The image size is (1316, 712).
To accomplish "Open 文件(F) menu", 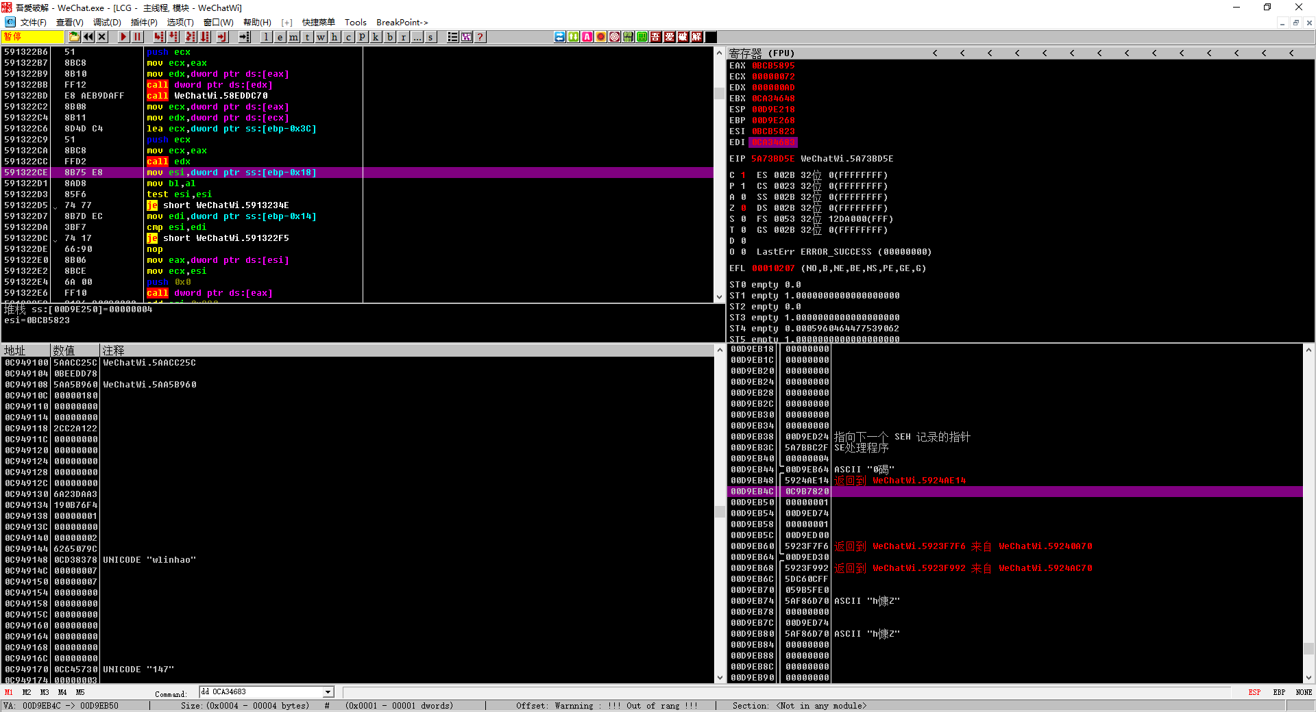I will tap(34, 23).
